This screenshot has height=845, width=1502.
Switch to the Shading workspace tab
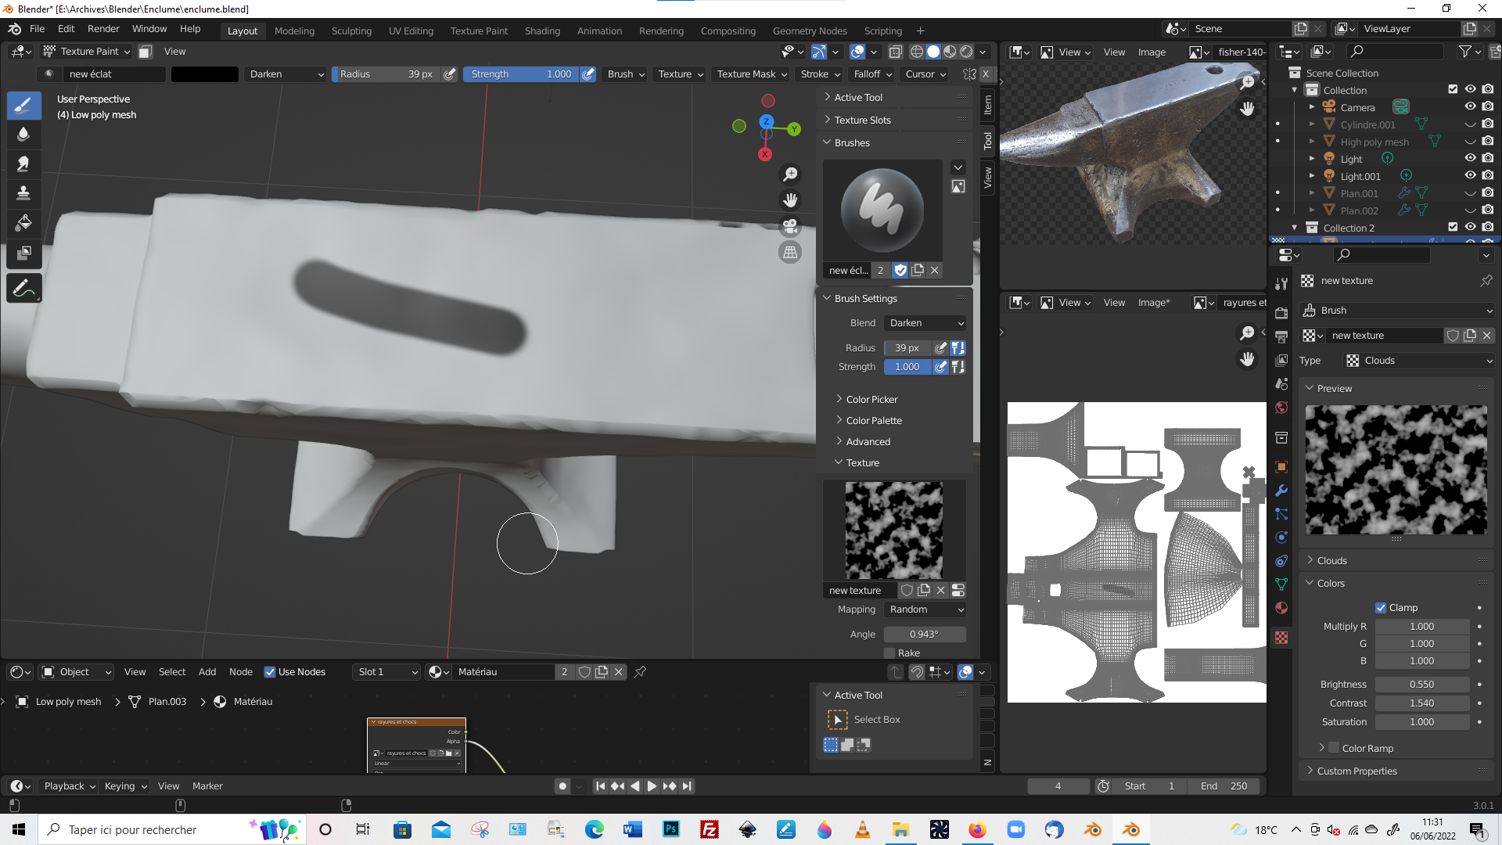pyautogui.click(x=542, y=31)
